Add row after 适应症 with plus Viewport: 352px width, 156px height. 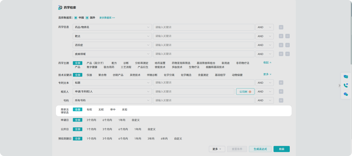(281, 45)
